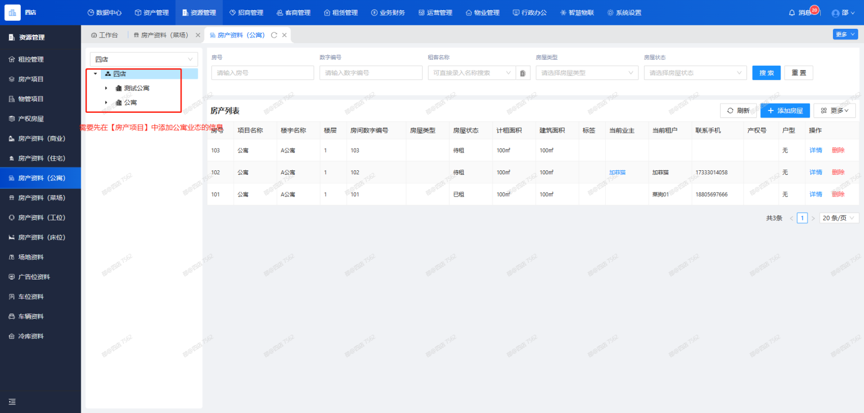Change the 20 条/页 page size selector
Screen dimensions: 864x413
tap(839, 218)
